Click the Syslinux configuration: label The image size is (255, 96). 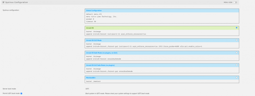coord(11,10)
